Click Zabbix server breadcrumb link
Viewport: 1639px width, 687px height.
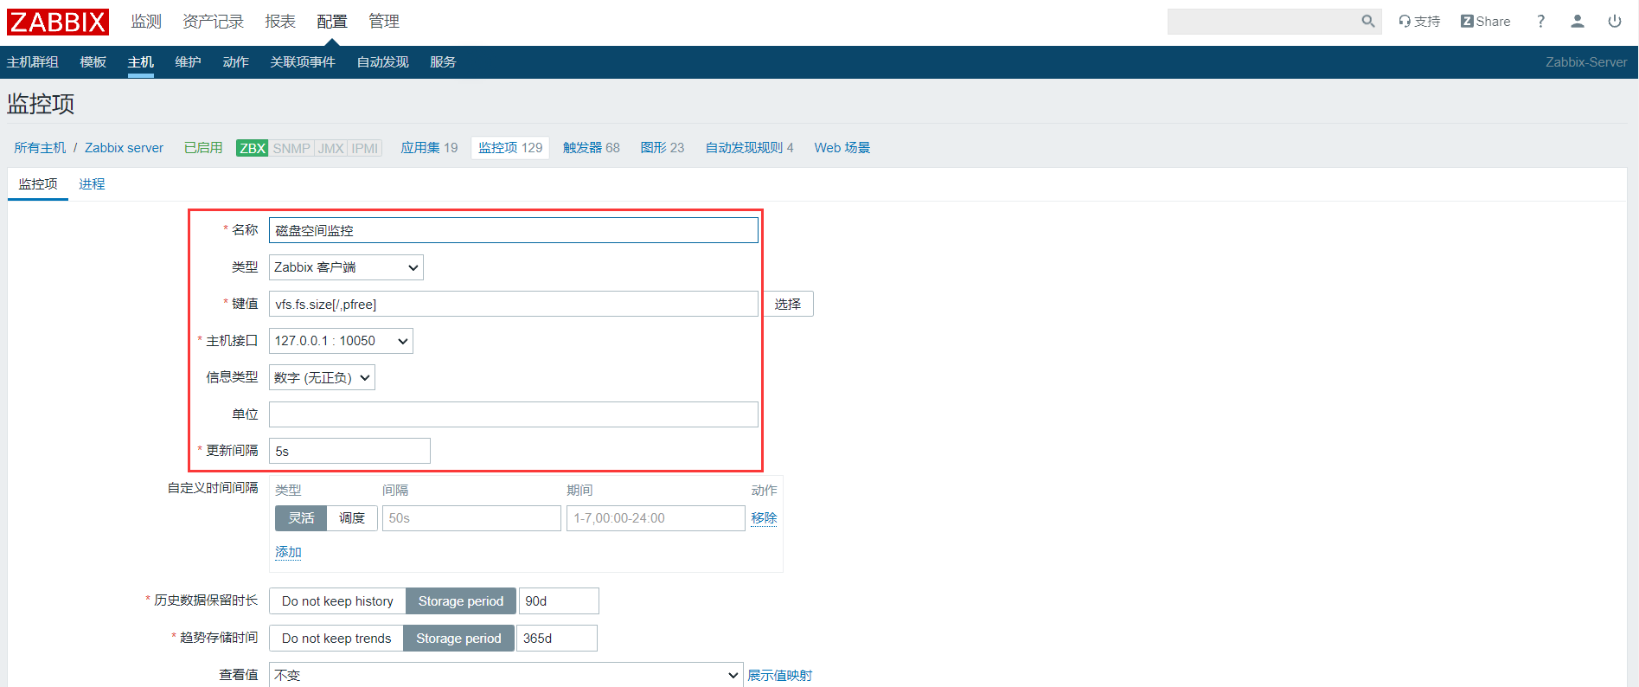click(124, 148)
